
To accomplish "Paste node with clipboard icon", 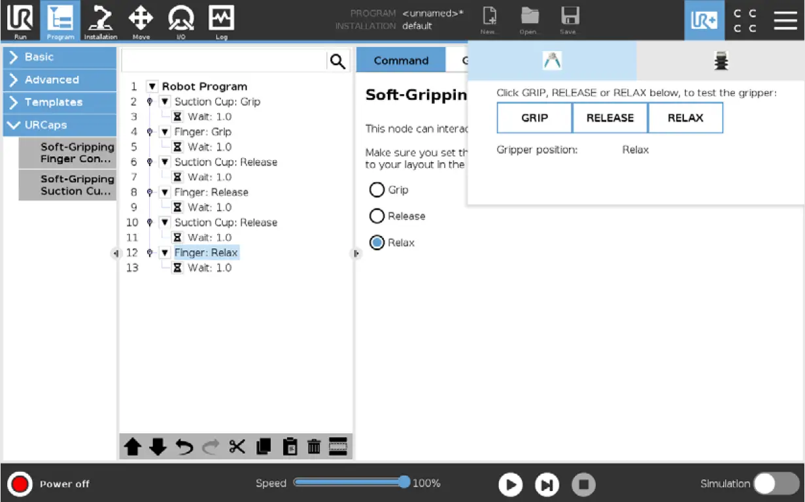I will (289, 447).
